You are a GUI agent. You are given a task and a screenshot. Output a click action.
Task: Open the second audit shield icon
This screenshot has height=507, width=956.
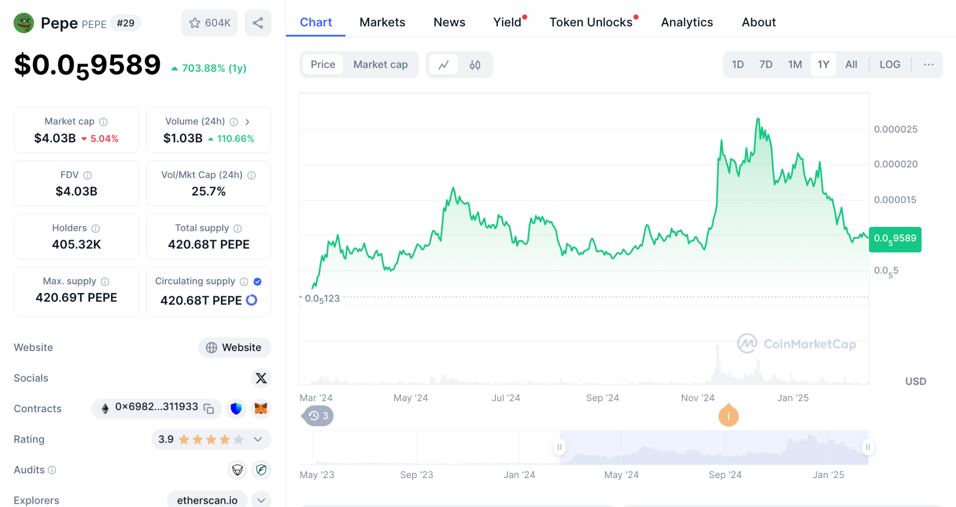tap(261, 470)
